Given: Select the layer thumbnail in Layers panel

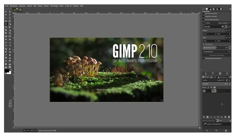Looking at the screenshot, I should (214, 91).
